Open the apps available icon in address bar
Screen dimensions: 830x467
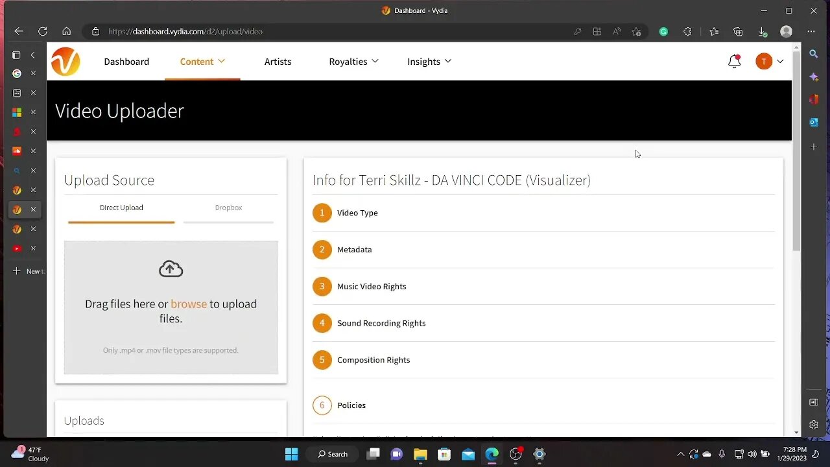(597, 31)
